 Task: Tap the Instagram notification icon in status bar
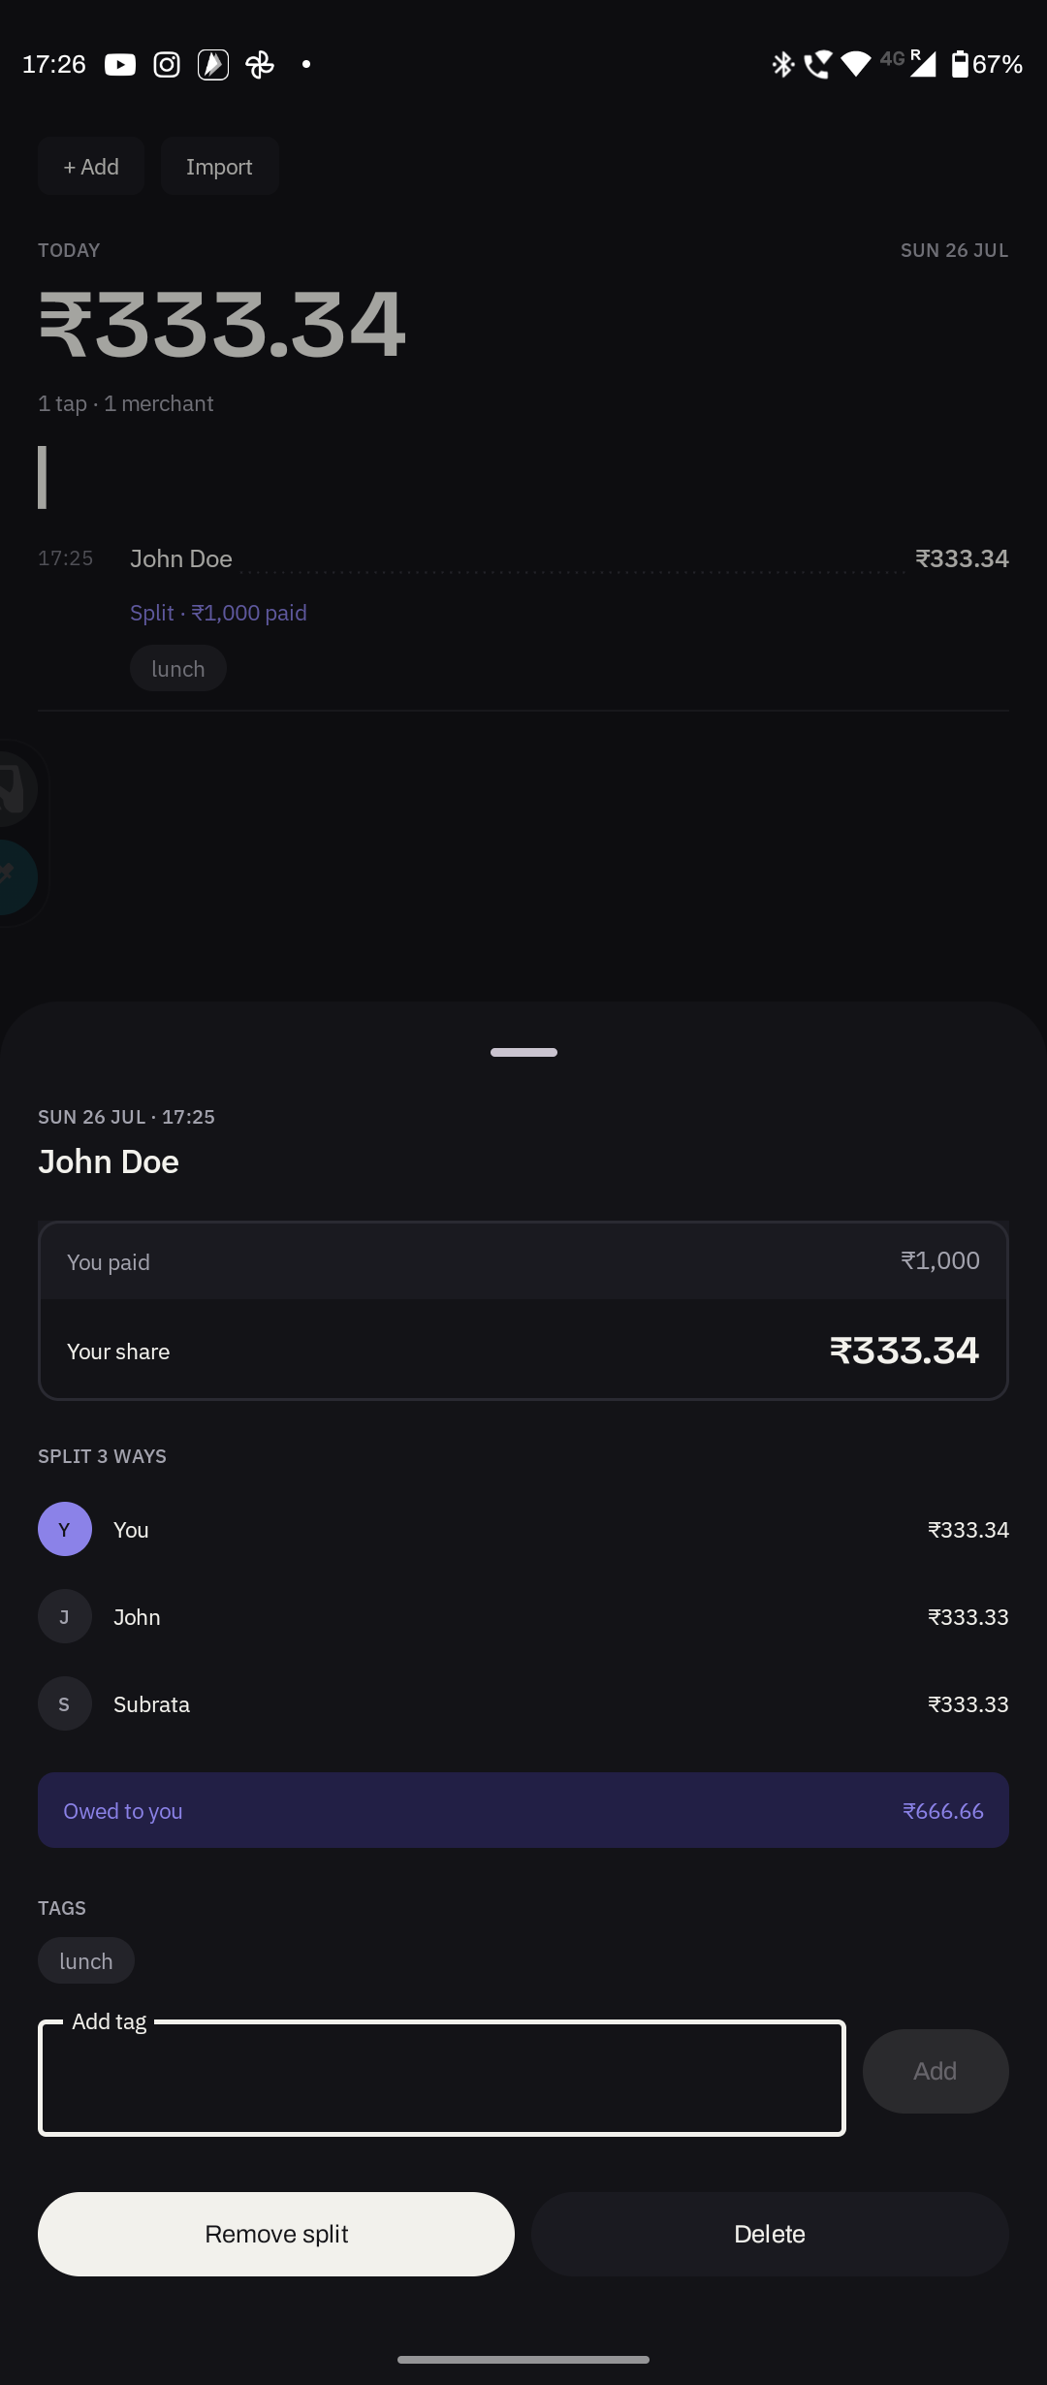pyautogui.click(x=167, y=65)
